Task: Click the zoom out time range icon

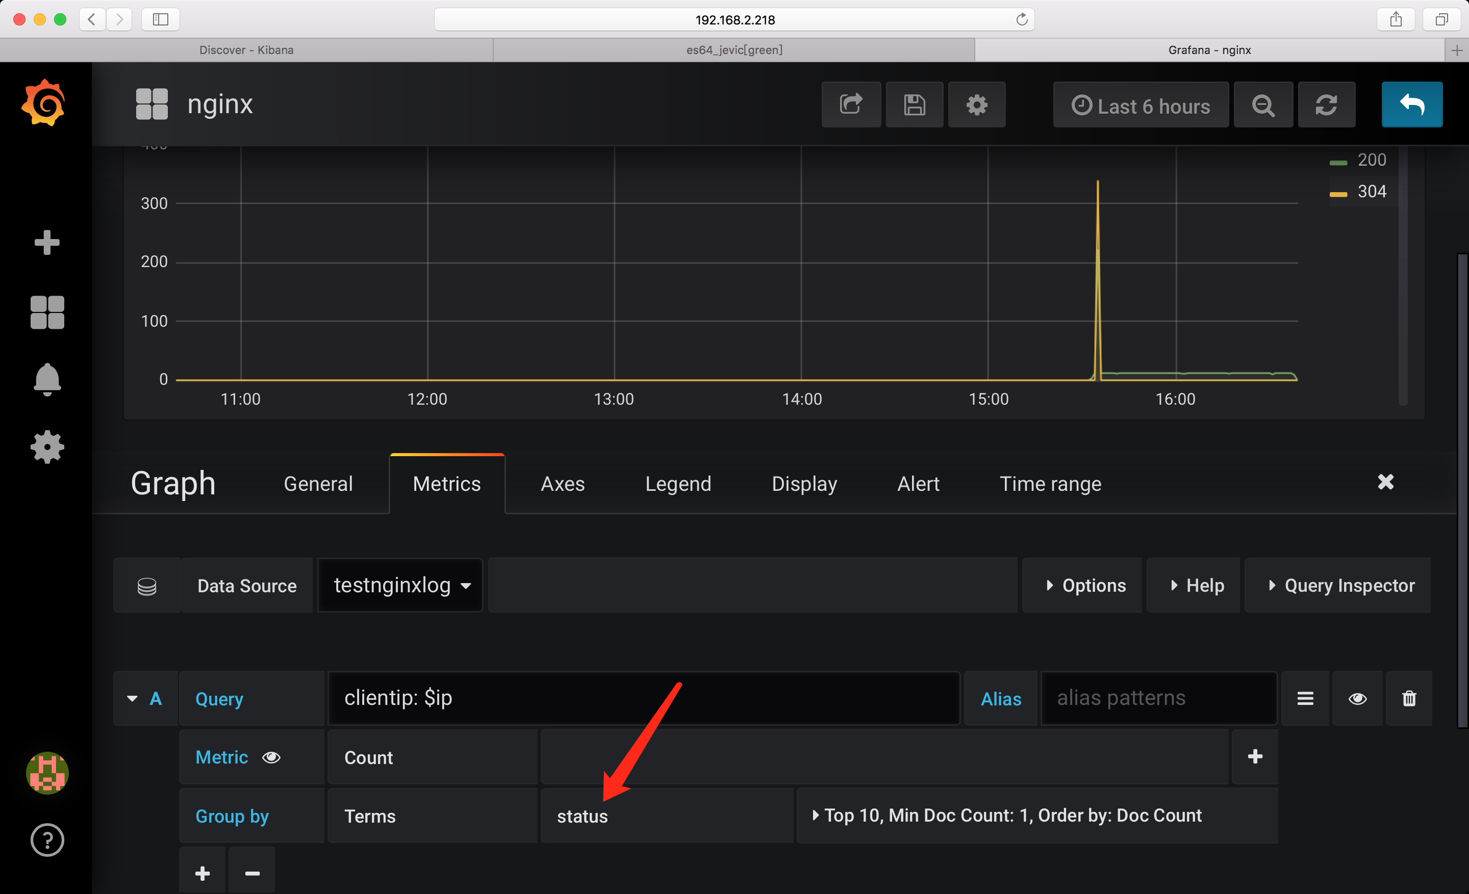Action: tap(1263, 106)
